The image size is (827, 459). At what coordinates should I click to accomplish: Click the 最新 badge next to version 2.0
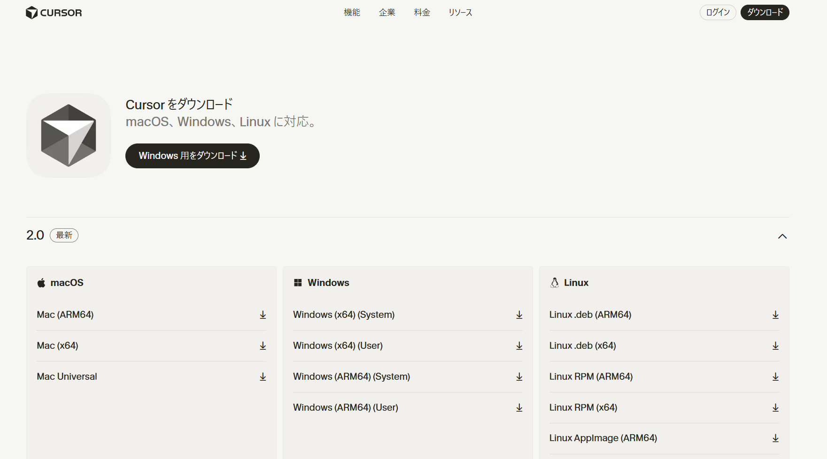[x=64, y=235]
